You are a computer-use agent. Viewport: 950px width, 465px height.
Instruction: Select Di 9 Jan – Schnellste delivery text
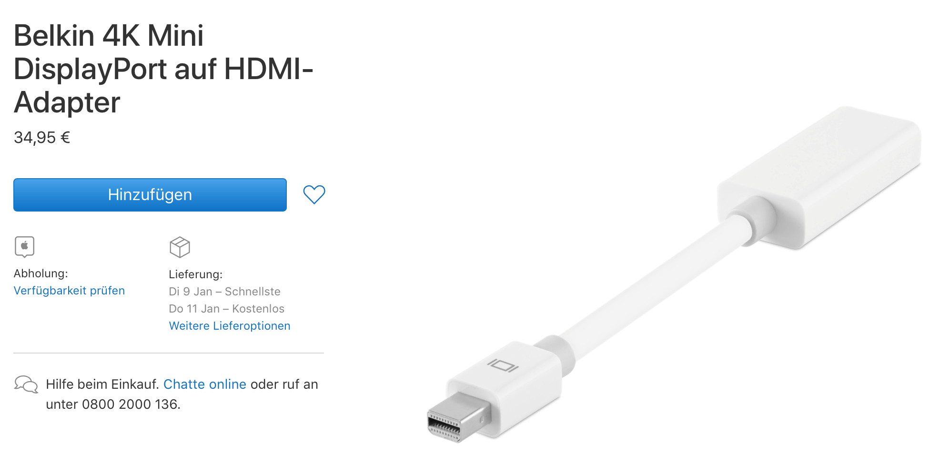(225, 292)
